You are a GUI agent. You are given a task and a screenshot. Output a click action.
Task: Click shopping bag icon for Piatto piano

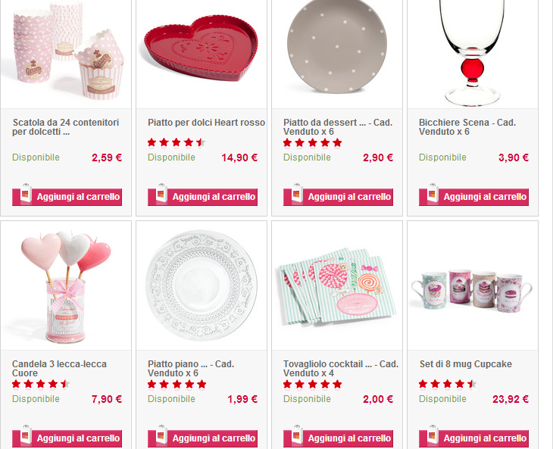(x=161, y=435)
